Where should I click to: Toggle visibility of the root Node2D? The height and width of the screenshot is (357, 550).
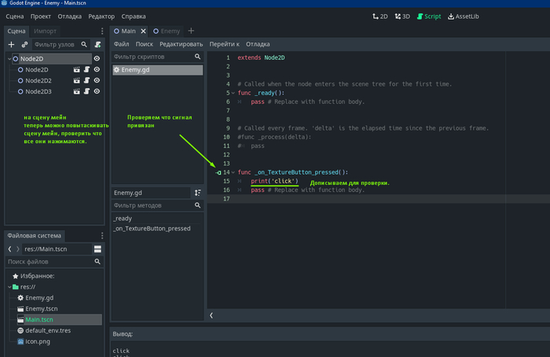pyautogui.click(x=97, y=58)
